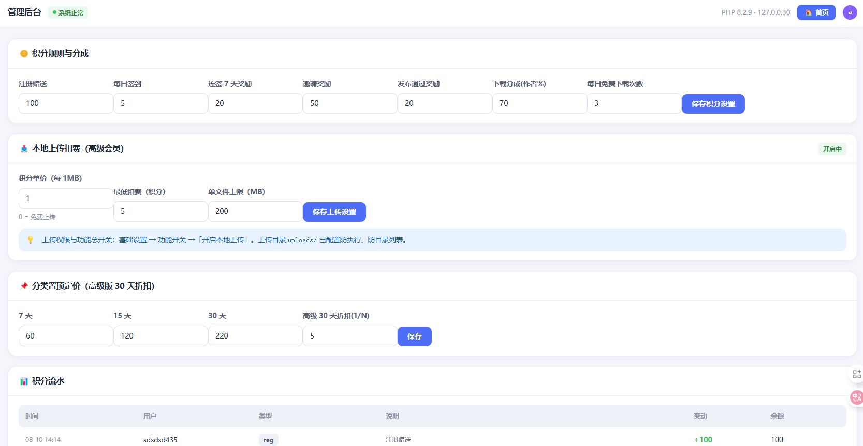
Task: Focus the 30 天 pricing input
Action: pos(255,336)
